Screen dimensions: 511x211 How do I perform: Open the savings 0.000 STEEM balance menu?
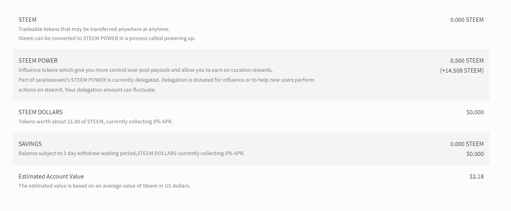click(467, 144)
